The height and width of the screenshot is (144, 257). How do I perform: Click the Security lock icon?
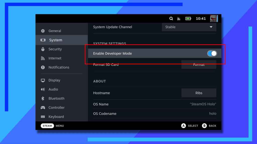coord(43,49)
